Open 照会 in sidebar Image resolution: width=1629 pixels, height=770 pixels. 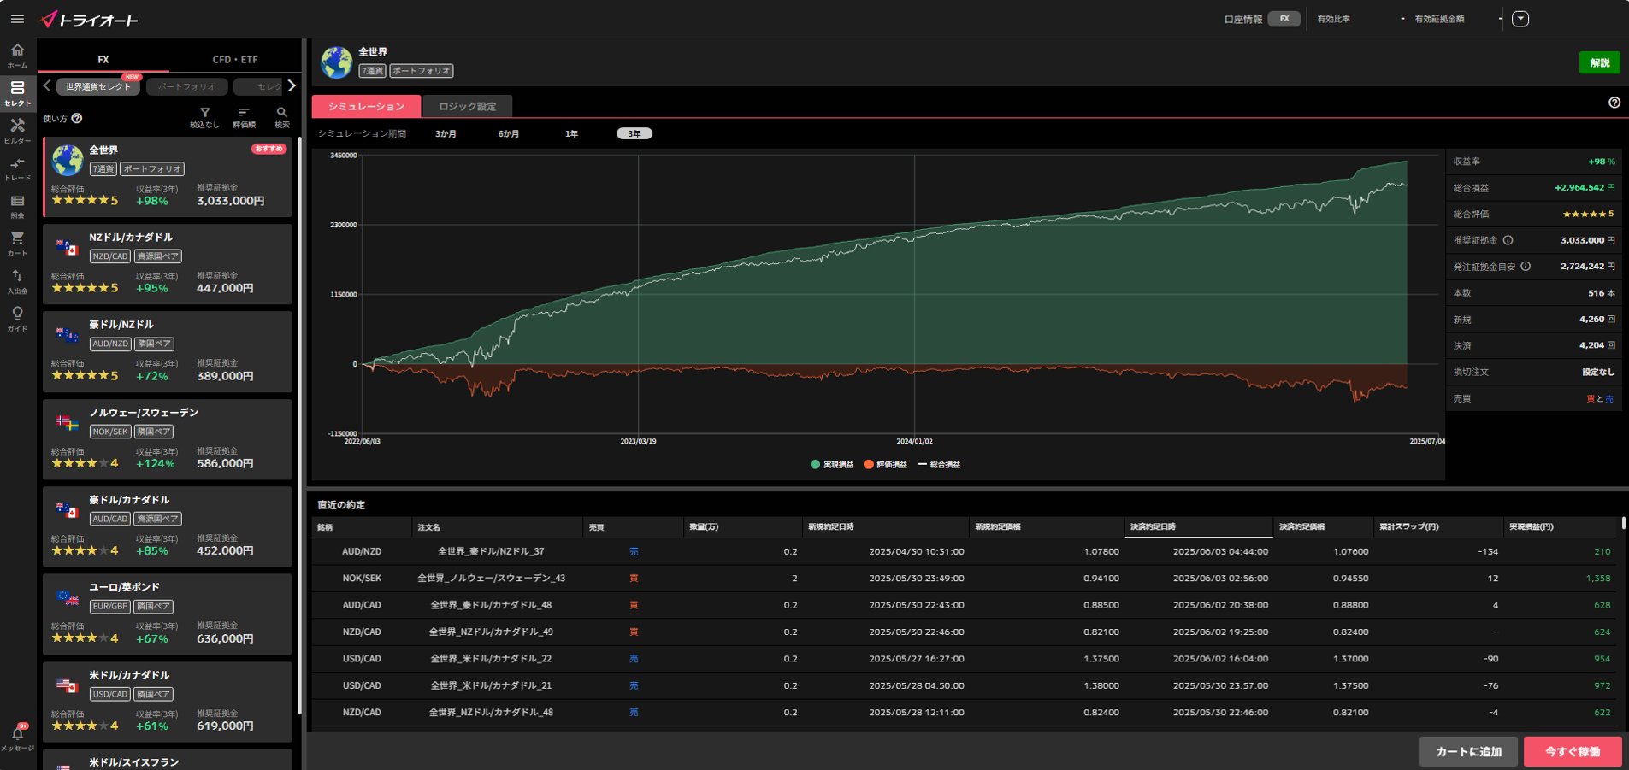point(17,206)
